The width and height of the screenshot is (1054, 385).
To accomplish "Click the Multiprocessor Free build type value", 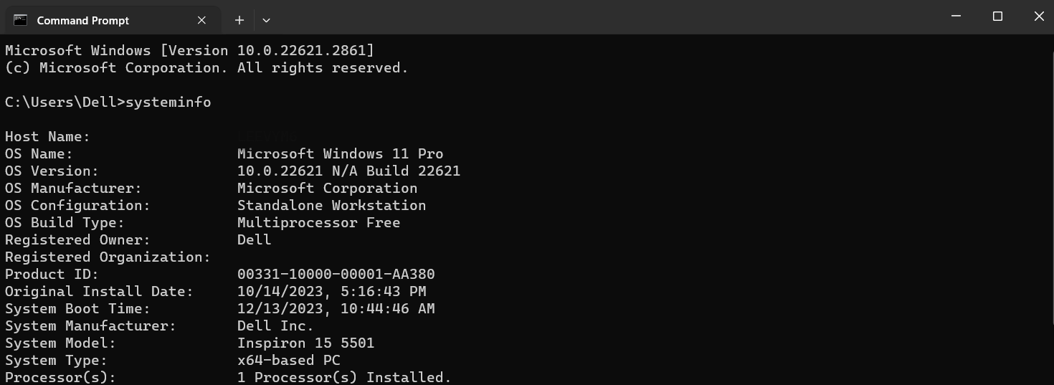I will (x=318, y=223).
